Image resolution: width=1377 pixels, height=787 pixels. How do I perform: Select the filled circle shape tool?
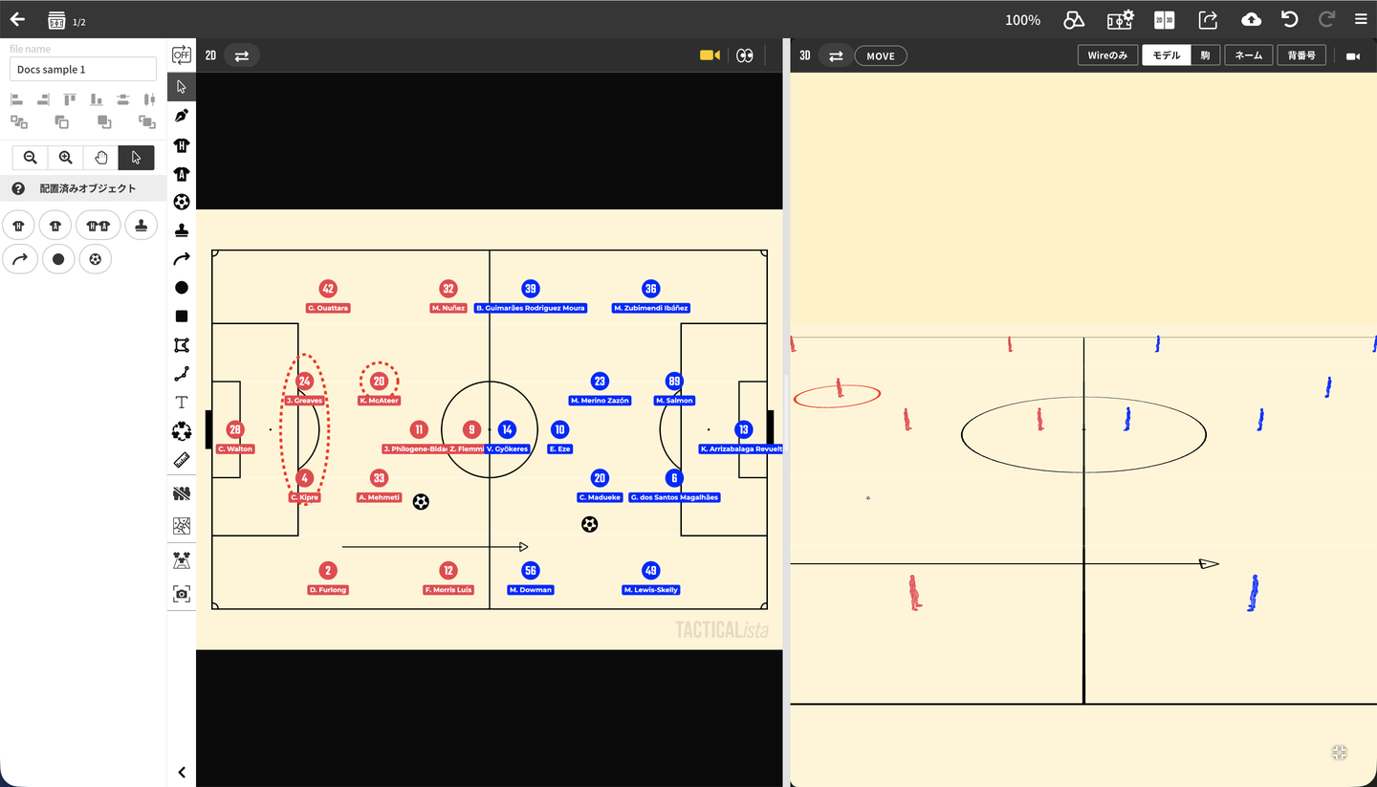point(182,288)
